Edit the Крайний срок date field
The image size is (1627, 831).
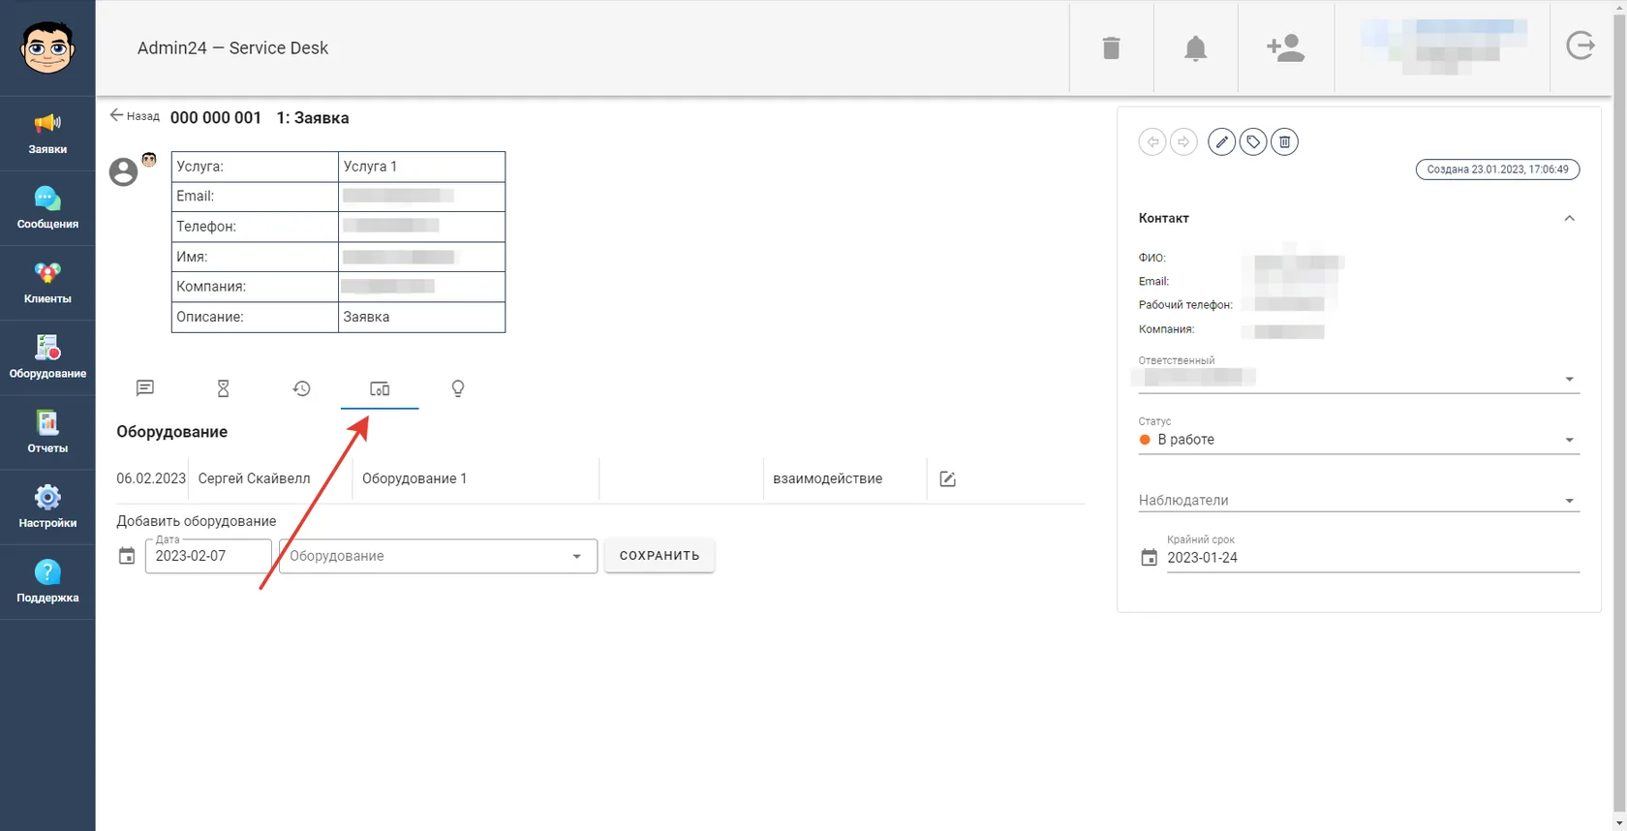pyautogui.click(x=1373, y=558)
